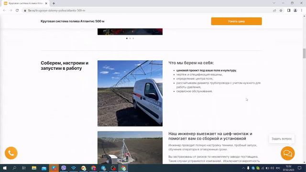Click bullet определение центра поля
This screenshot has height=172, width=306.
point(195,78)
